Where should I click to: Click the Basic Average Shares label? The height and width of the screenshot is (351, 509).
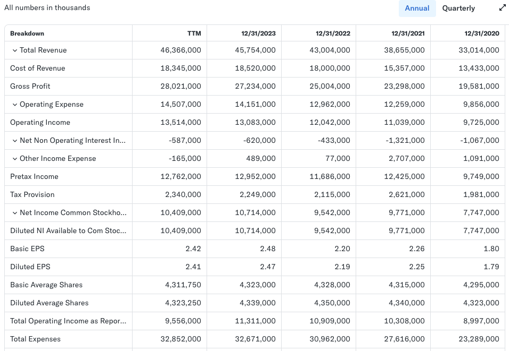click(x=46, y=285)
